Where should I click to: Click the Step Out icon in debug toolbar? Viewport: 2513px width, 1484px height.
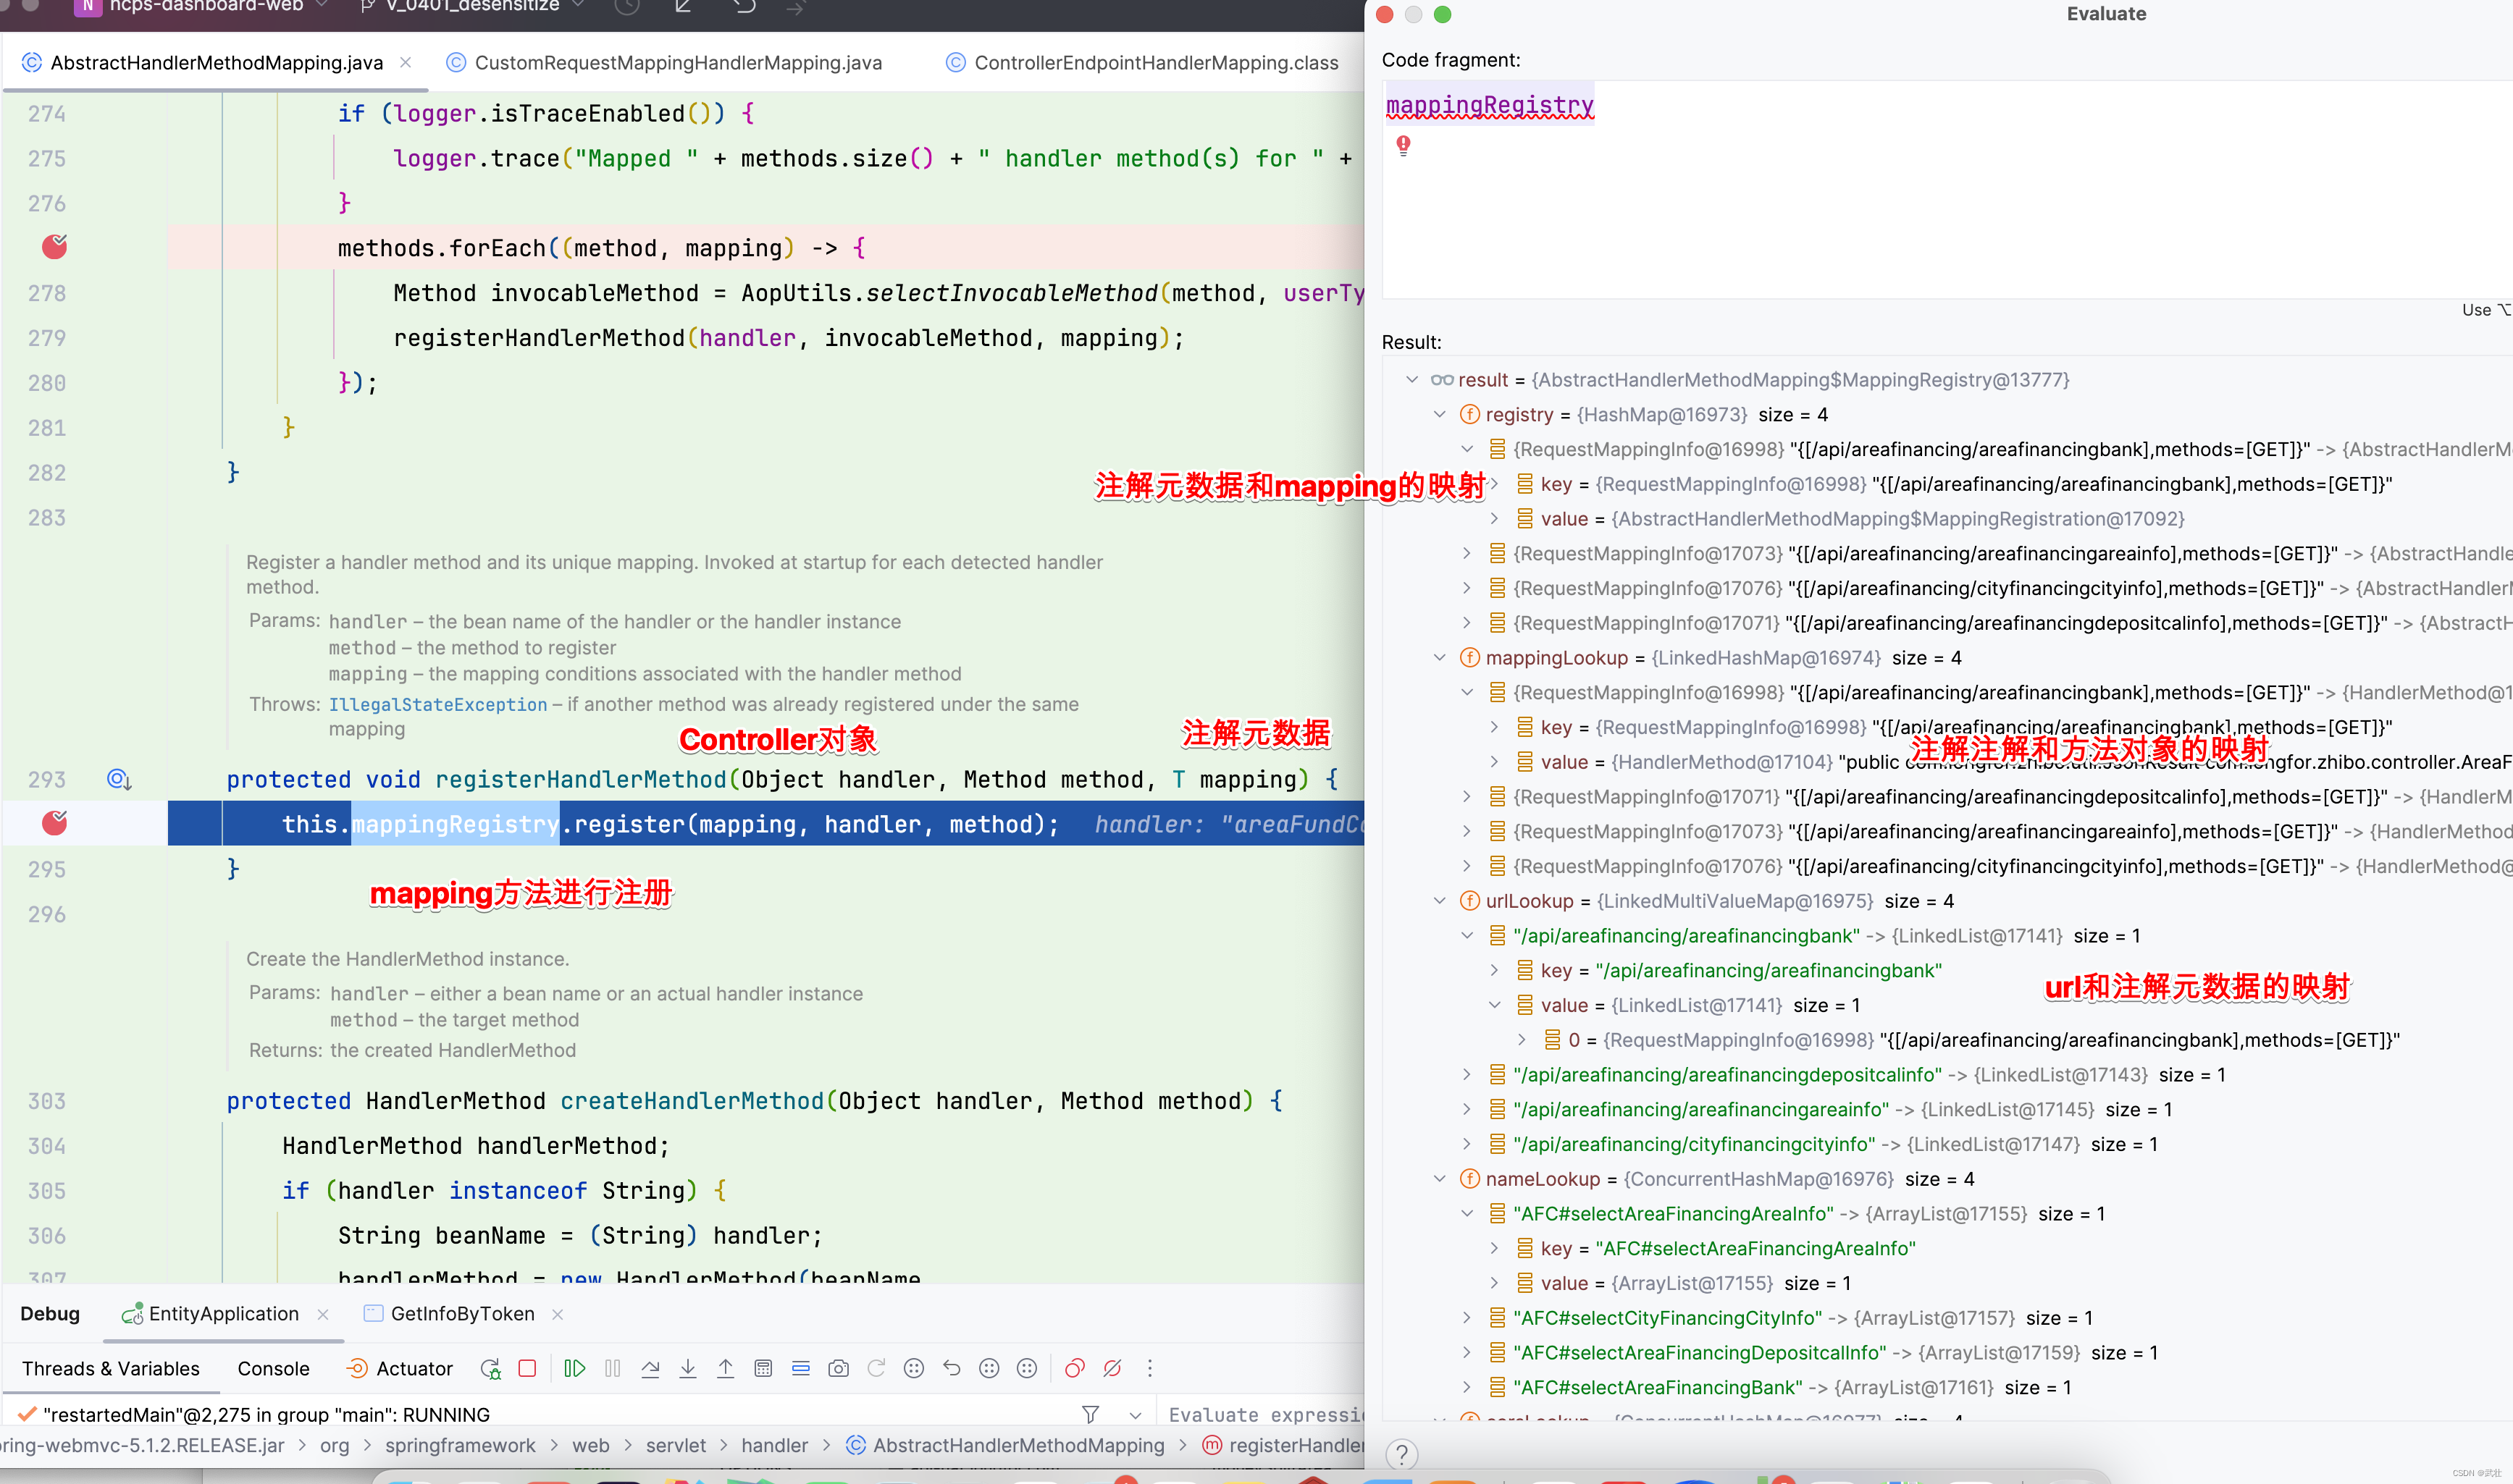[724, 1367]
